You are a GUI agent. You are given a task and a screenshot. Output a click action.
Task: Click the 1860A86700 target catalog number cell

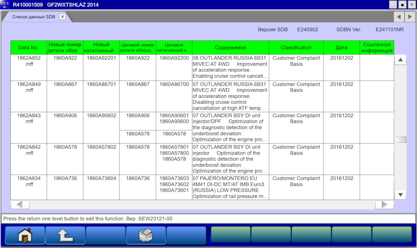(174, 96)
